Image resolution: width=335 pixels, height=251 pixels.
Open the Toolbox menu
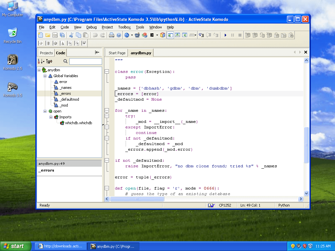click(124, 27)
